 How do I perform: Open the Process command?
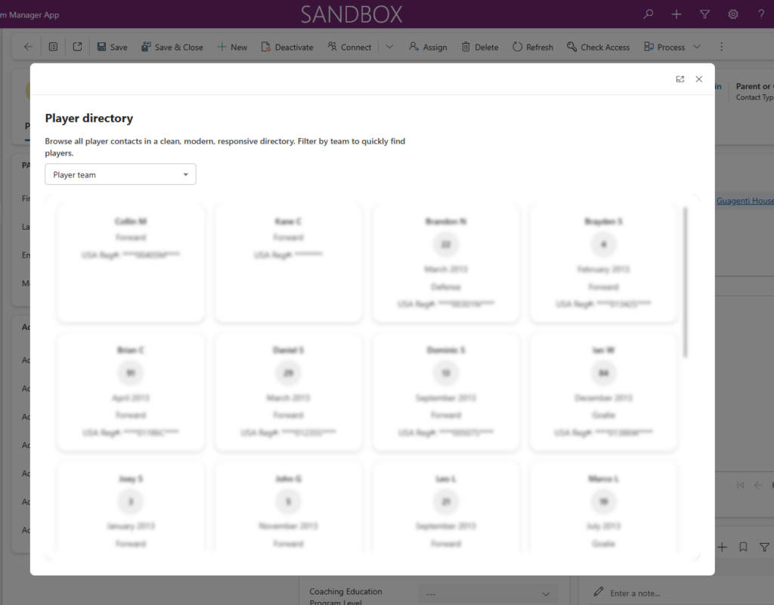(x=664, y=47)
